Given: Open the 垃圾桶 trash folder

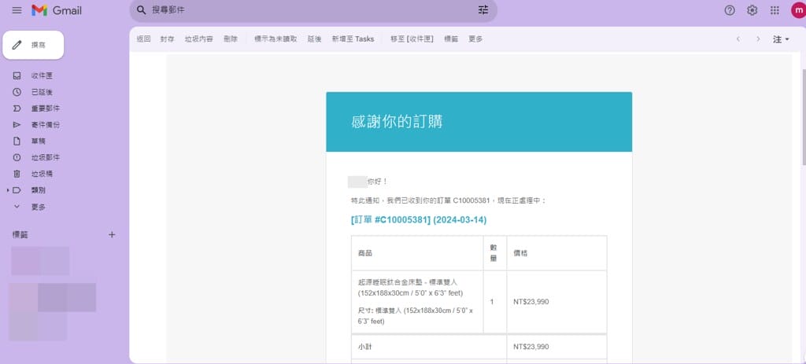Looking at the screenshot, I should (x=42, y=174).
